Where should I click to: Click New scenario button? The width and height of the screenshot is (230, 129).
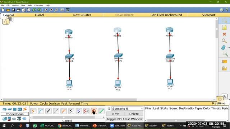tap(115, 114)
